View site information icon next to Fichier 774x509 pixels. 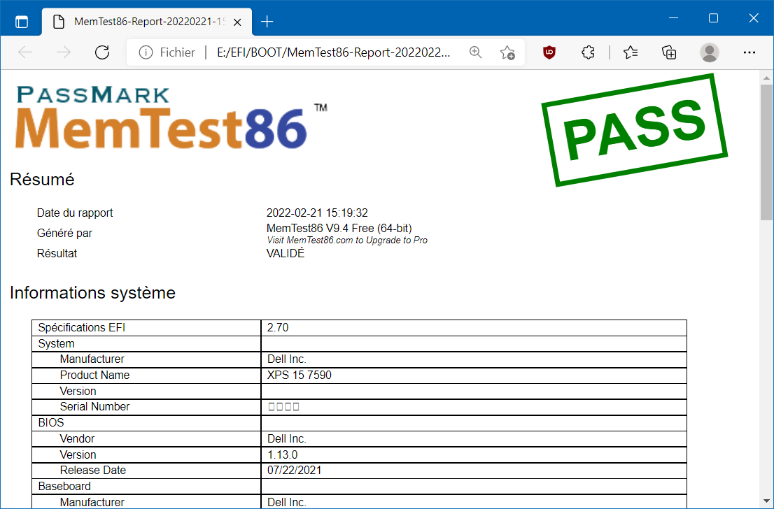coord(146,52)
